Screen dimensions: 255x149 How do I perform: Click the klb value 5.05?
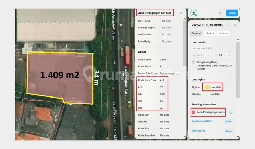coord(163,94)
